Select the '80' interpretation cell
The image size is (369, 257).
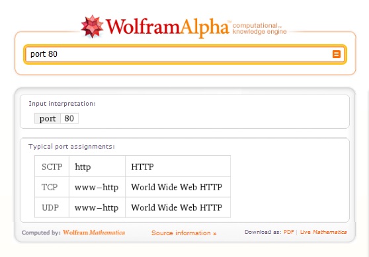point(69,118)
